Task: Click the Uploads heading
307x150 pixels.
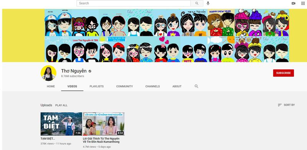Action: [x=46, y=105]
